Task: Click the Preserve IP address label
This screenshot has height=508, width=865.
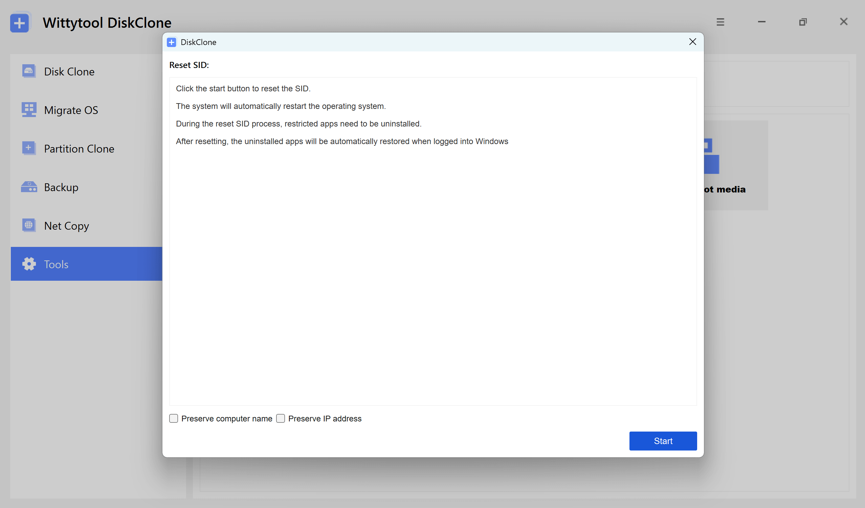Action: tap(325, 419)
